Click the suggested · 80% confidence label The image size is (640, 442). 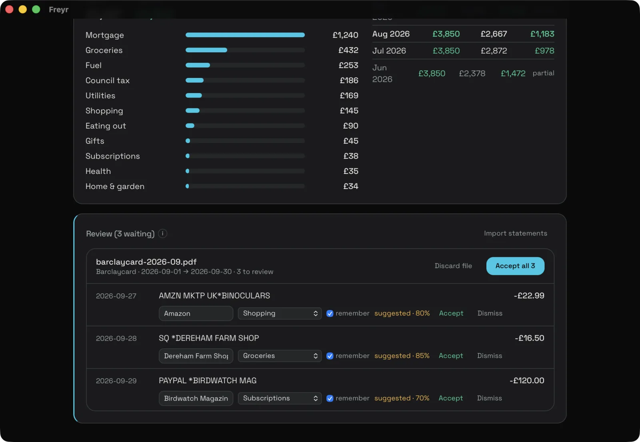(x=402, y=313)
